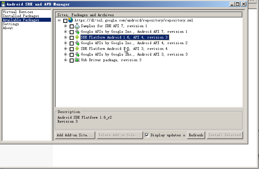Check Samples for SDK API 7 checkbox

pos(72,26)
